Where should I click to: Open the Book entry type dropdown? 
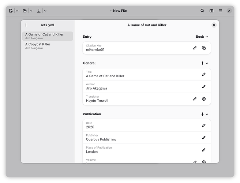coord(202,37)
